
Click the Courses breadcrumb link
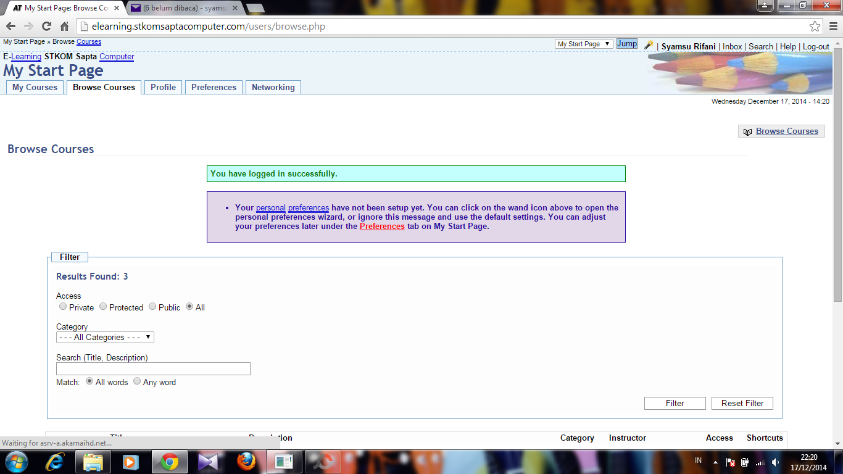click(89, 41)
